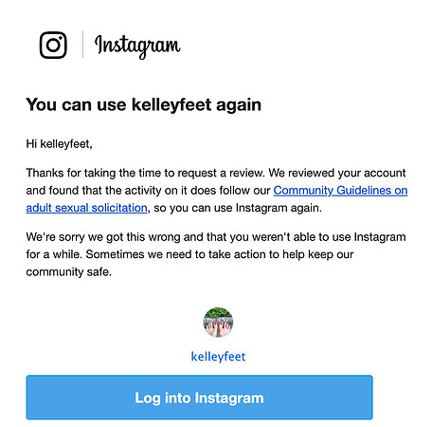Click the 'Hi kelleyfeet,' greeting line

[x=59, y=144]
